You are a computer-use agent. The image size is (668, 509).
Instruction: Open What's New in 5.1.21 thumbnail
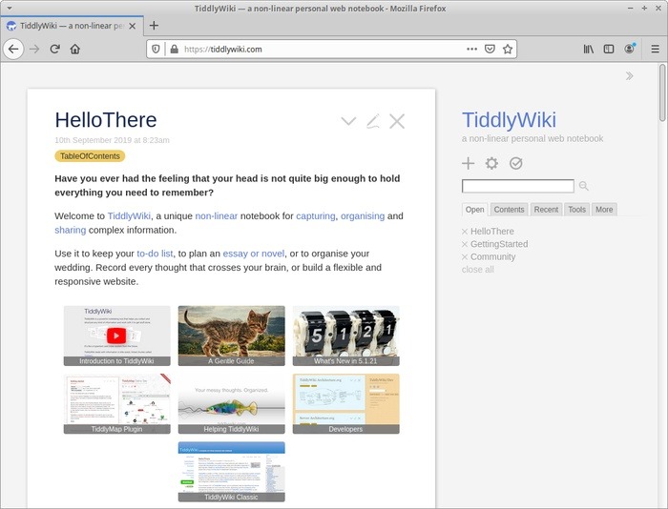tap(345, 336)
